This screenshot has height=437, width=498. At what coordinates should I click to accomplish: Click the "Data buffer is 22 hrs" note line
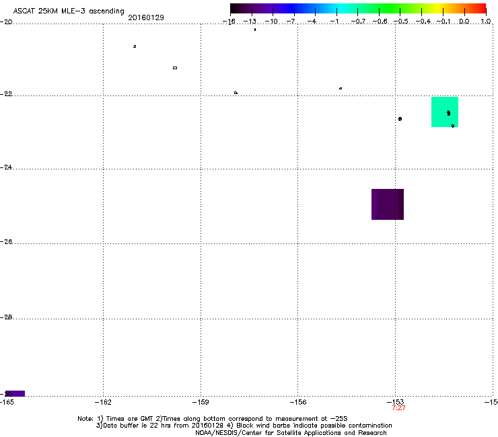point(244,426)
